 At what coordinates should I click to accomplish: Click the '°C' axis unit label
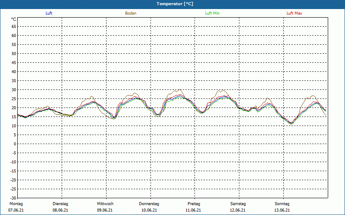[x=14, y=19]
